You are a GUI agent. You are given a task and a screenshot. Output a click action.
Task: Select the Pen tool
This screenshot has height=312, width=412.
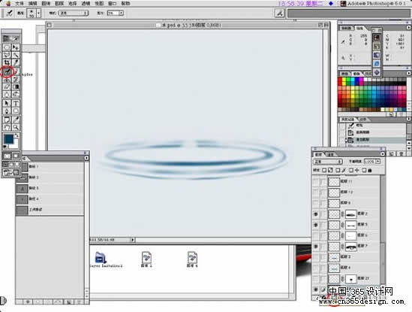[x=7, y=111]
